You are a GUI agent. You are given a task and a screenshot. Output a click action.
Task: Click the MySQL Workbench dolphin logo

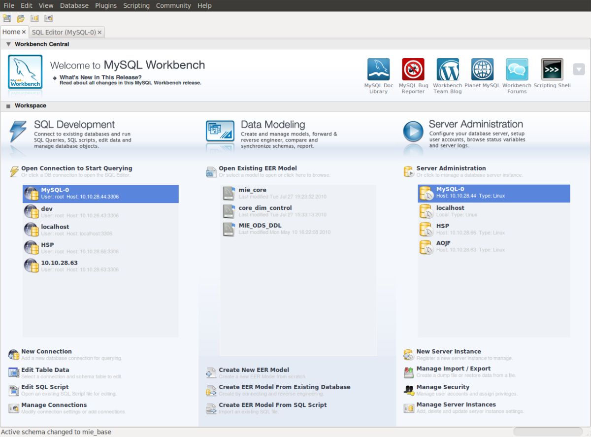pos(25,72)
